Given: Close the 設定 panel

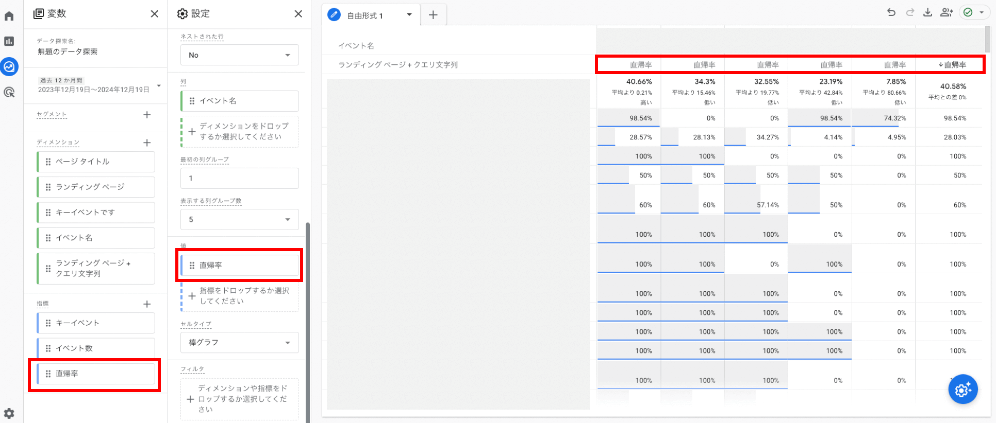Looking at the screenshot, I should click(x=298, y=14).
